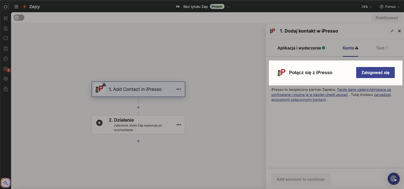
Task: Click the PB workspace badge
Action: (x=178, y=7)
